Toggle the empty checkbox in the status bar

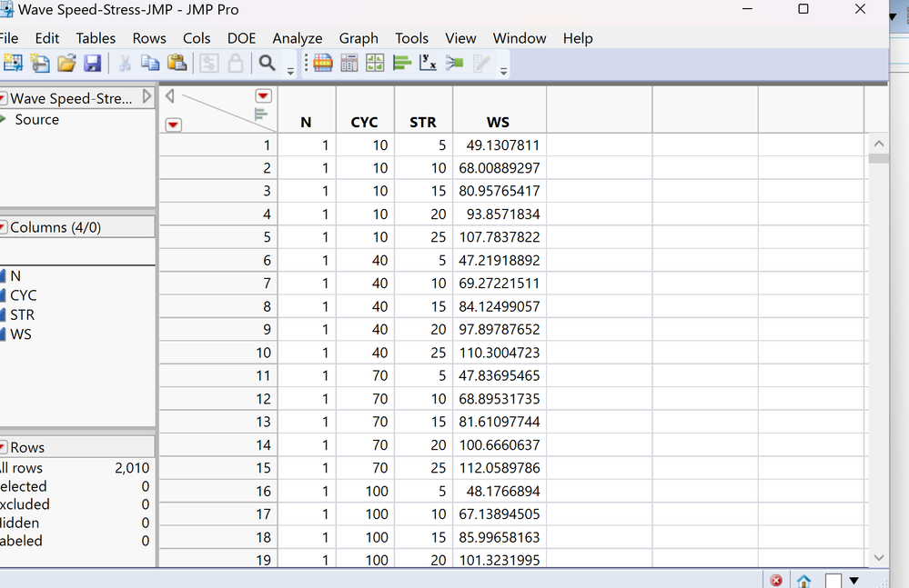[833, 580]
